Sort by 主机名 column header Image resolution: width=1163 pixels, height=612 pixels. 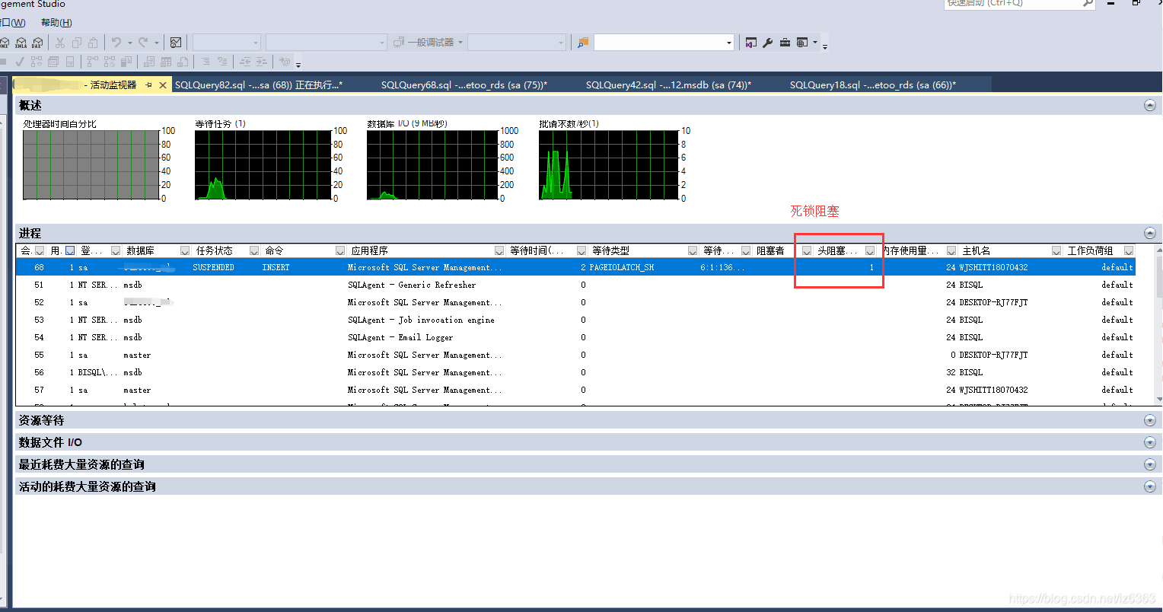(x=976, y=250)
